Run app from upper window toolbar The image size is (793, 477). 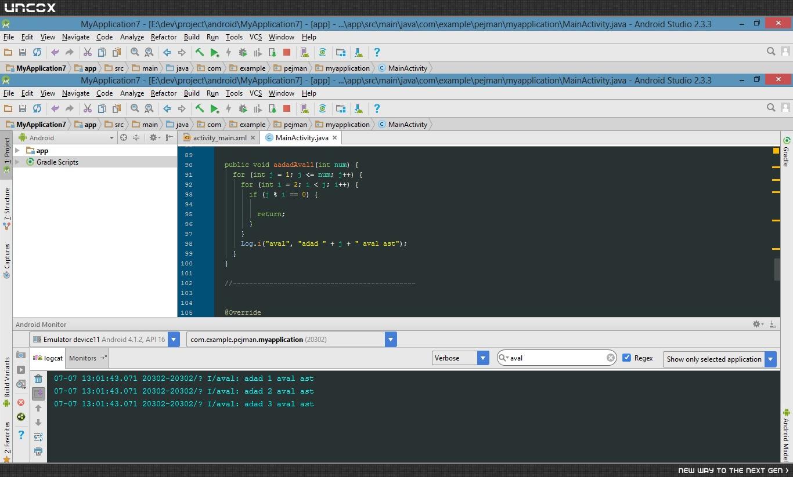[214, 52]
